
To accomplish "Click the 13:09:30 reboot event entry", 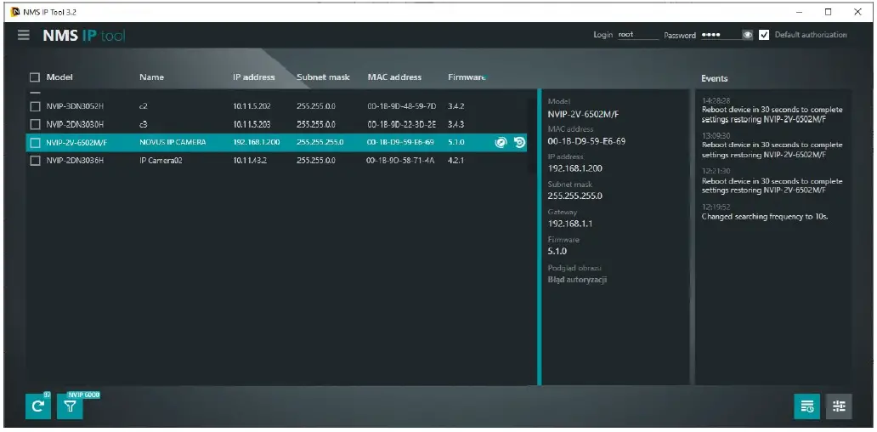I will [x=772, y=145].
